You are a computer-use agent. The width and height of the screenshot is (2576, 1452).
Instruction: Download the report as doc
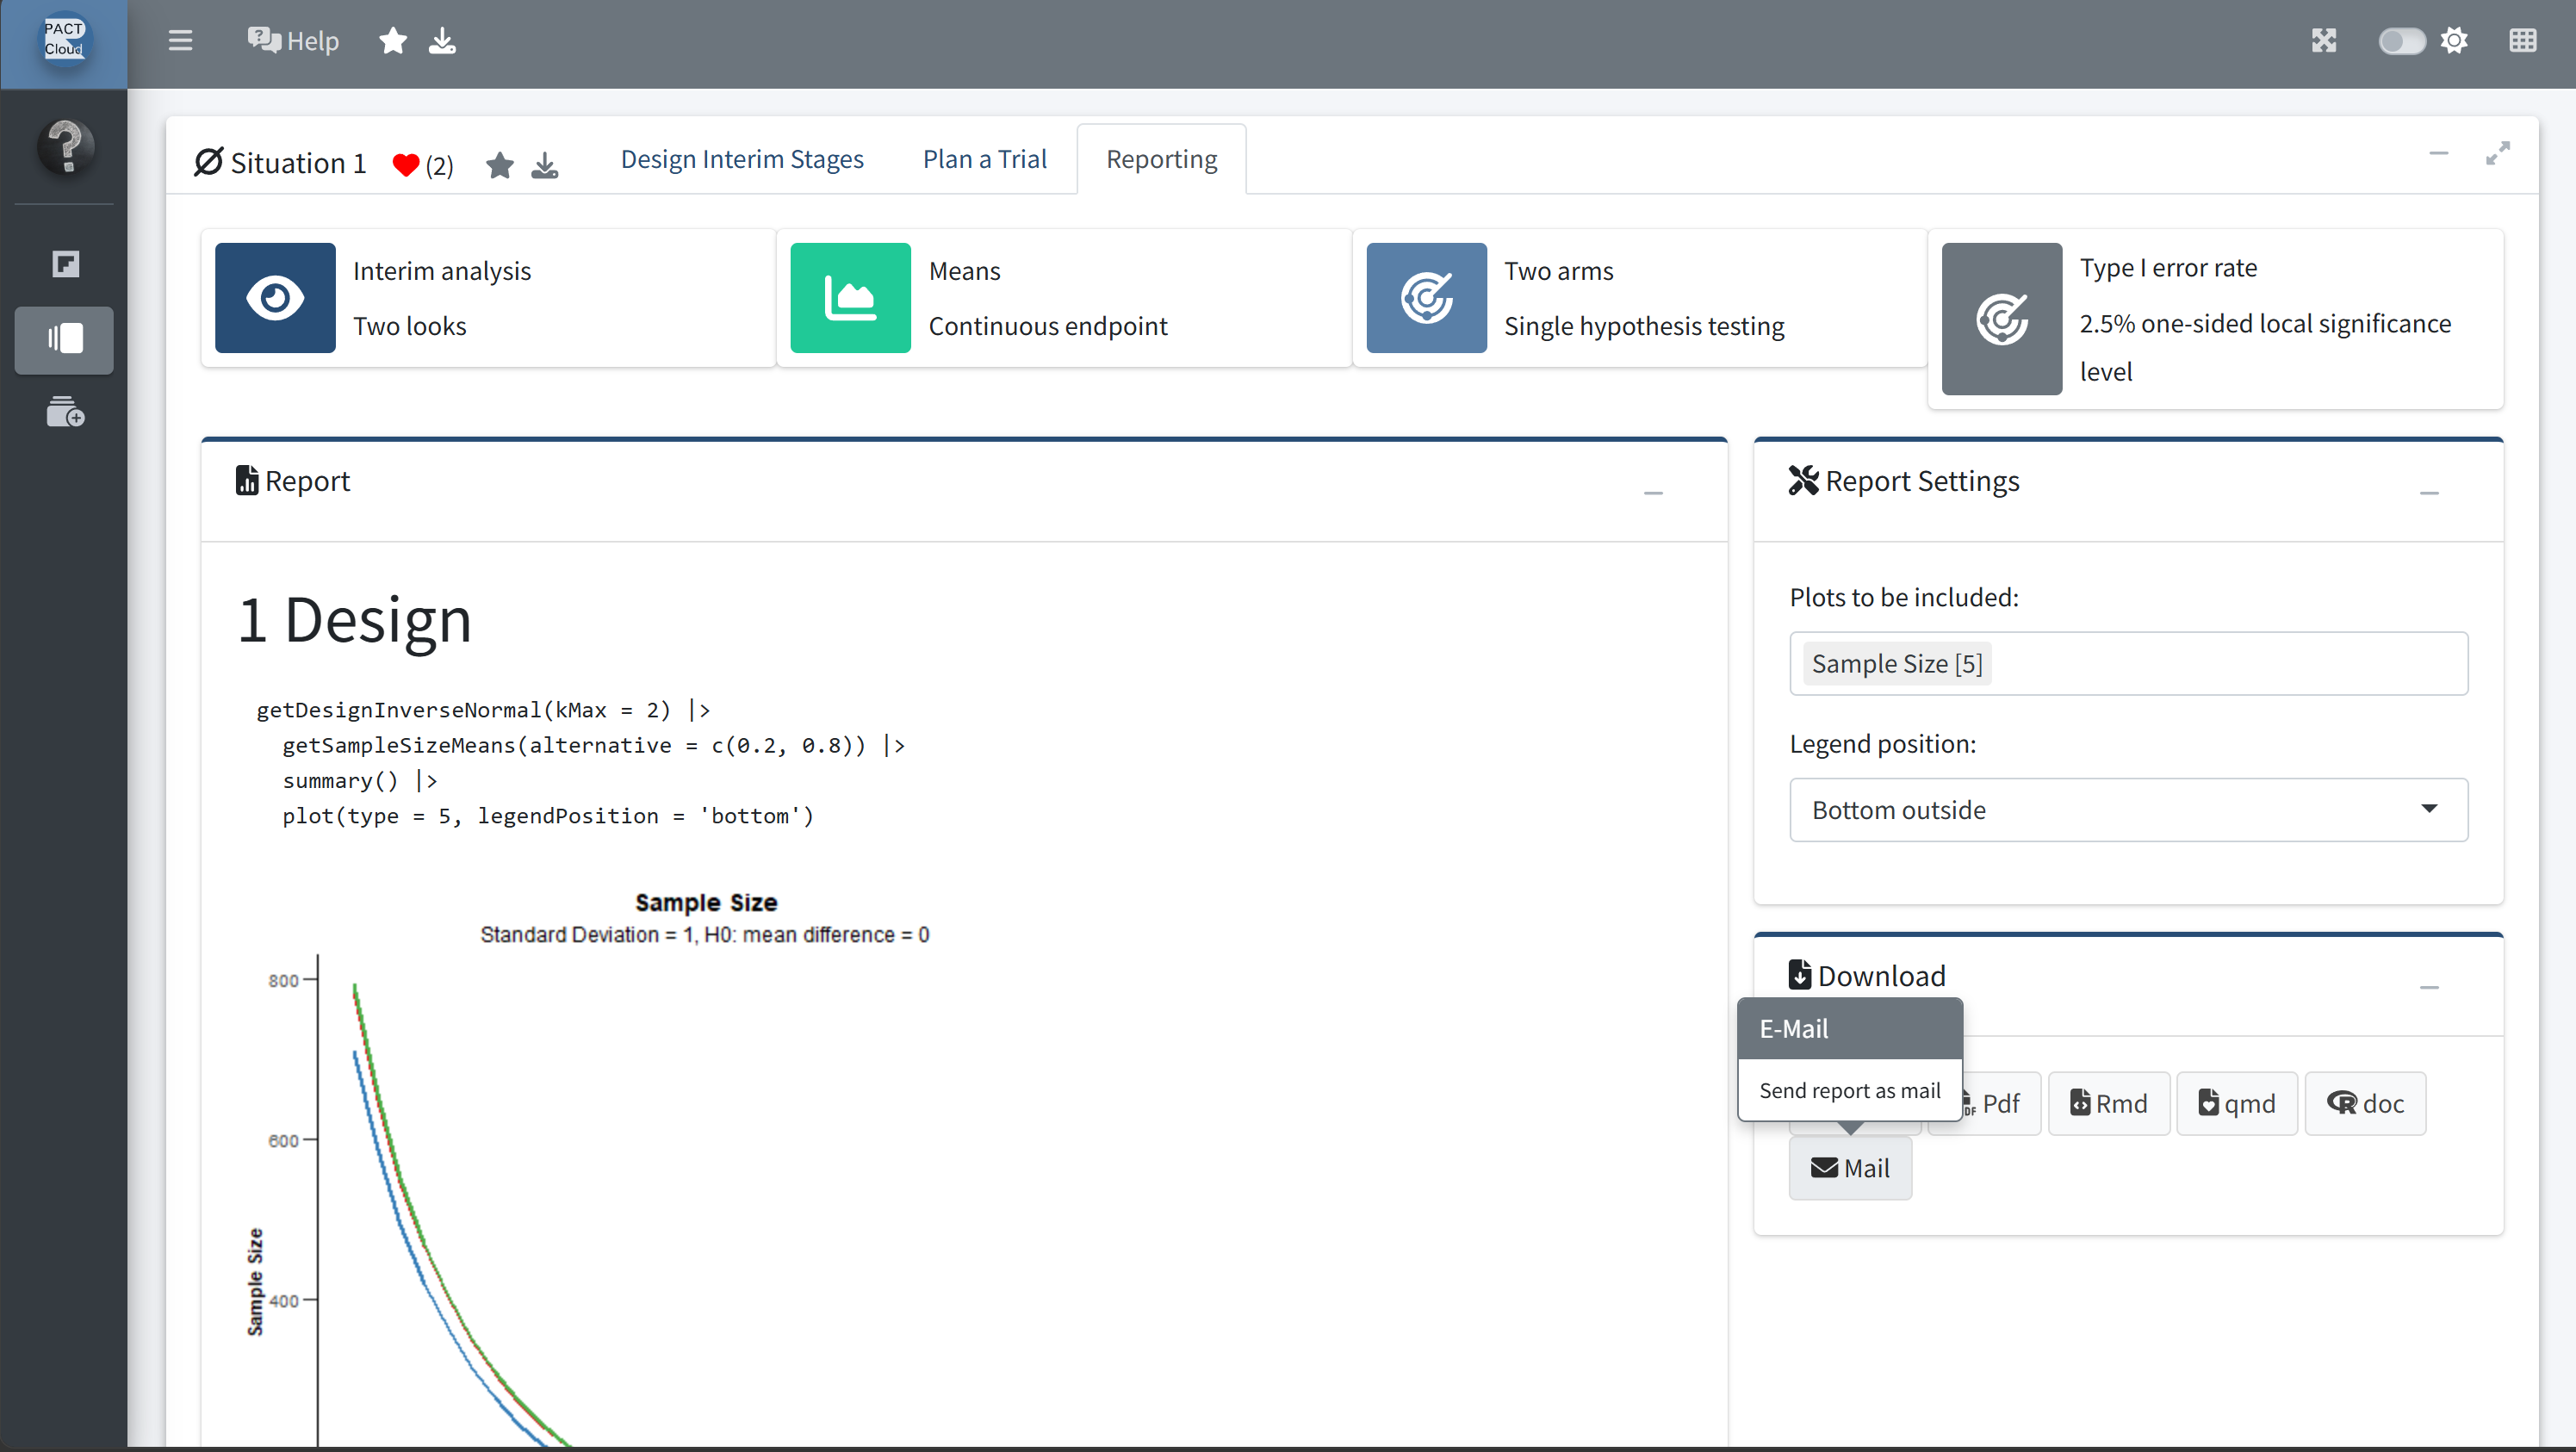coord(2365,1103)
